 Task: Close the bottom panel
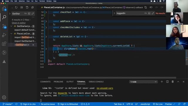[x=184, y=82]
